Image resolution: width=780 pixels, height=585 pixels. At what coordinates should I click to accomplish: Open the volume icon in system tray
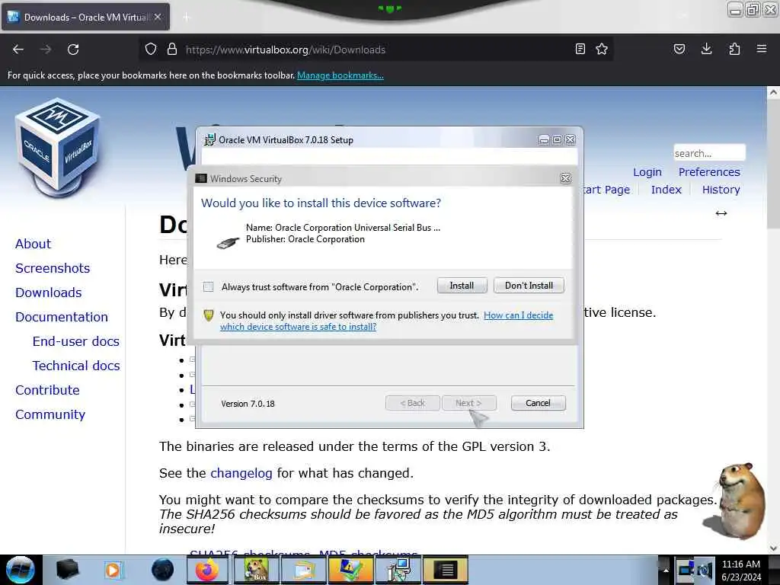pyautogui.click(x=705, y=570)
